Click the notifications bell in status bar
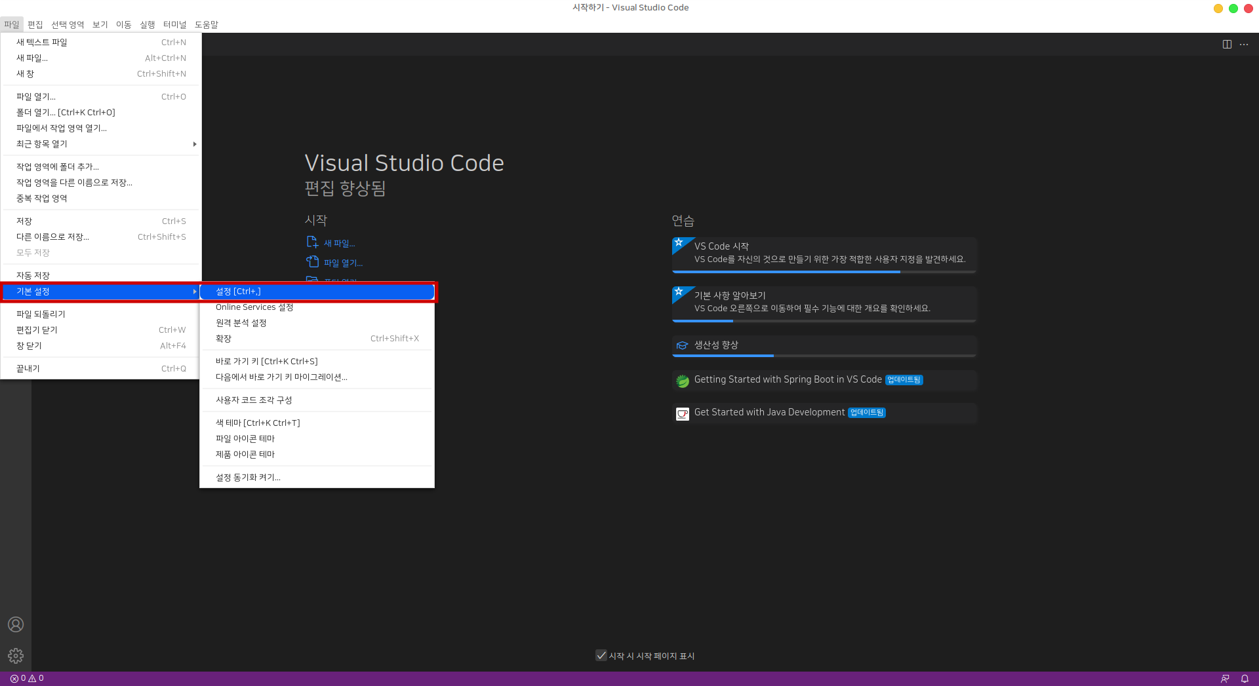This screenshot has width=1259, height=686. [1245, 678]
